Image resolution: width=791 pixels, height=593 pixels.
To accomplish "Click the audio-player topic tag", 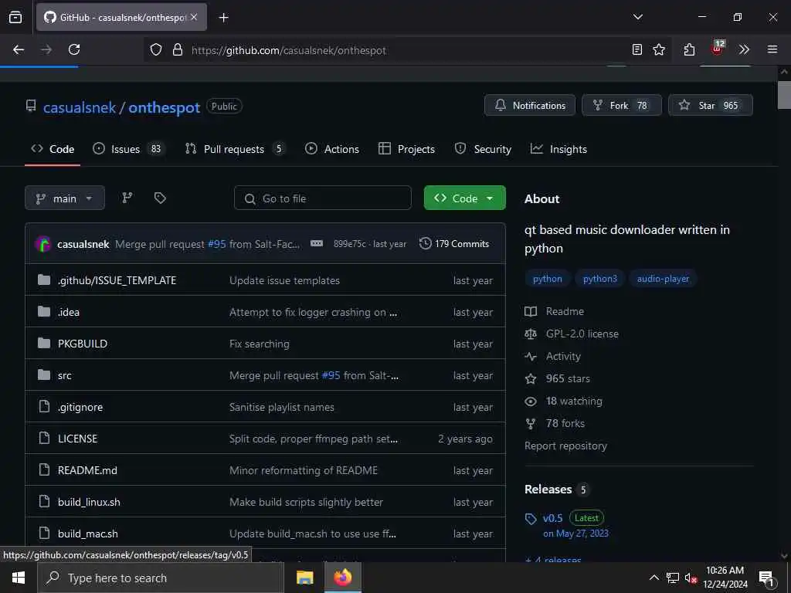I will [x=663, y=279].
